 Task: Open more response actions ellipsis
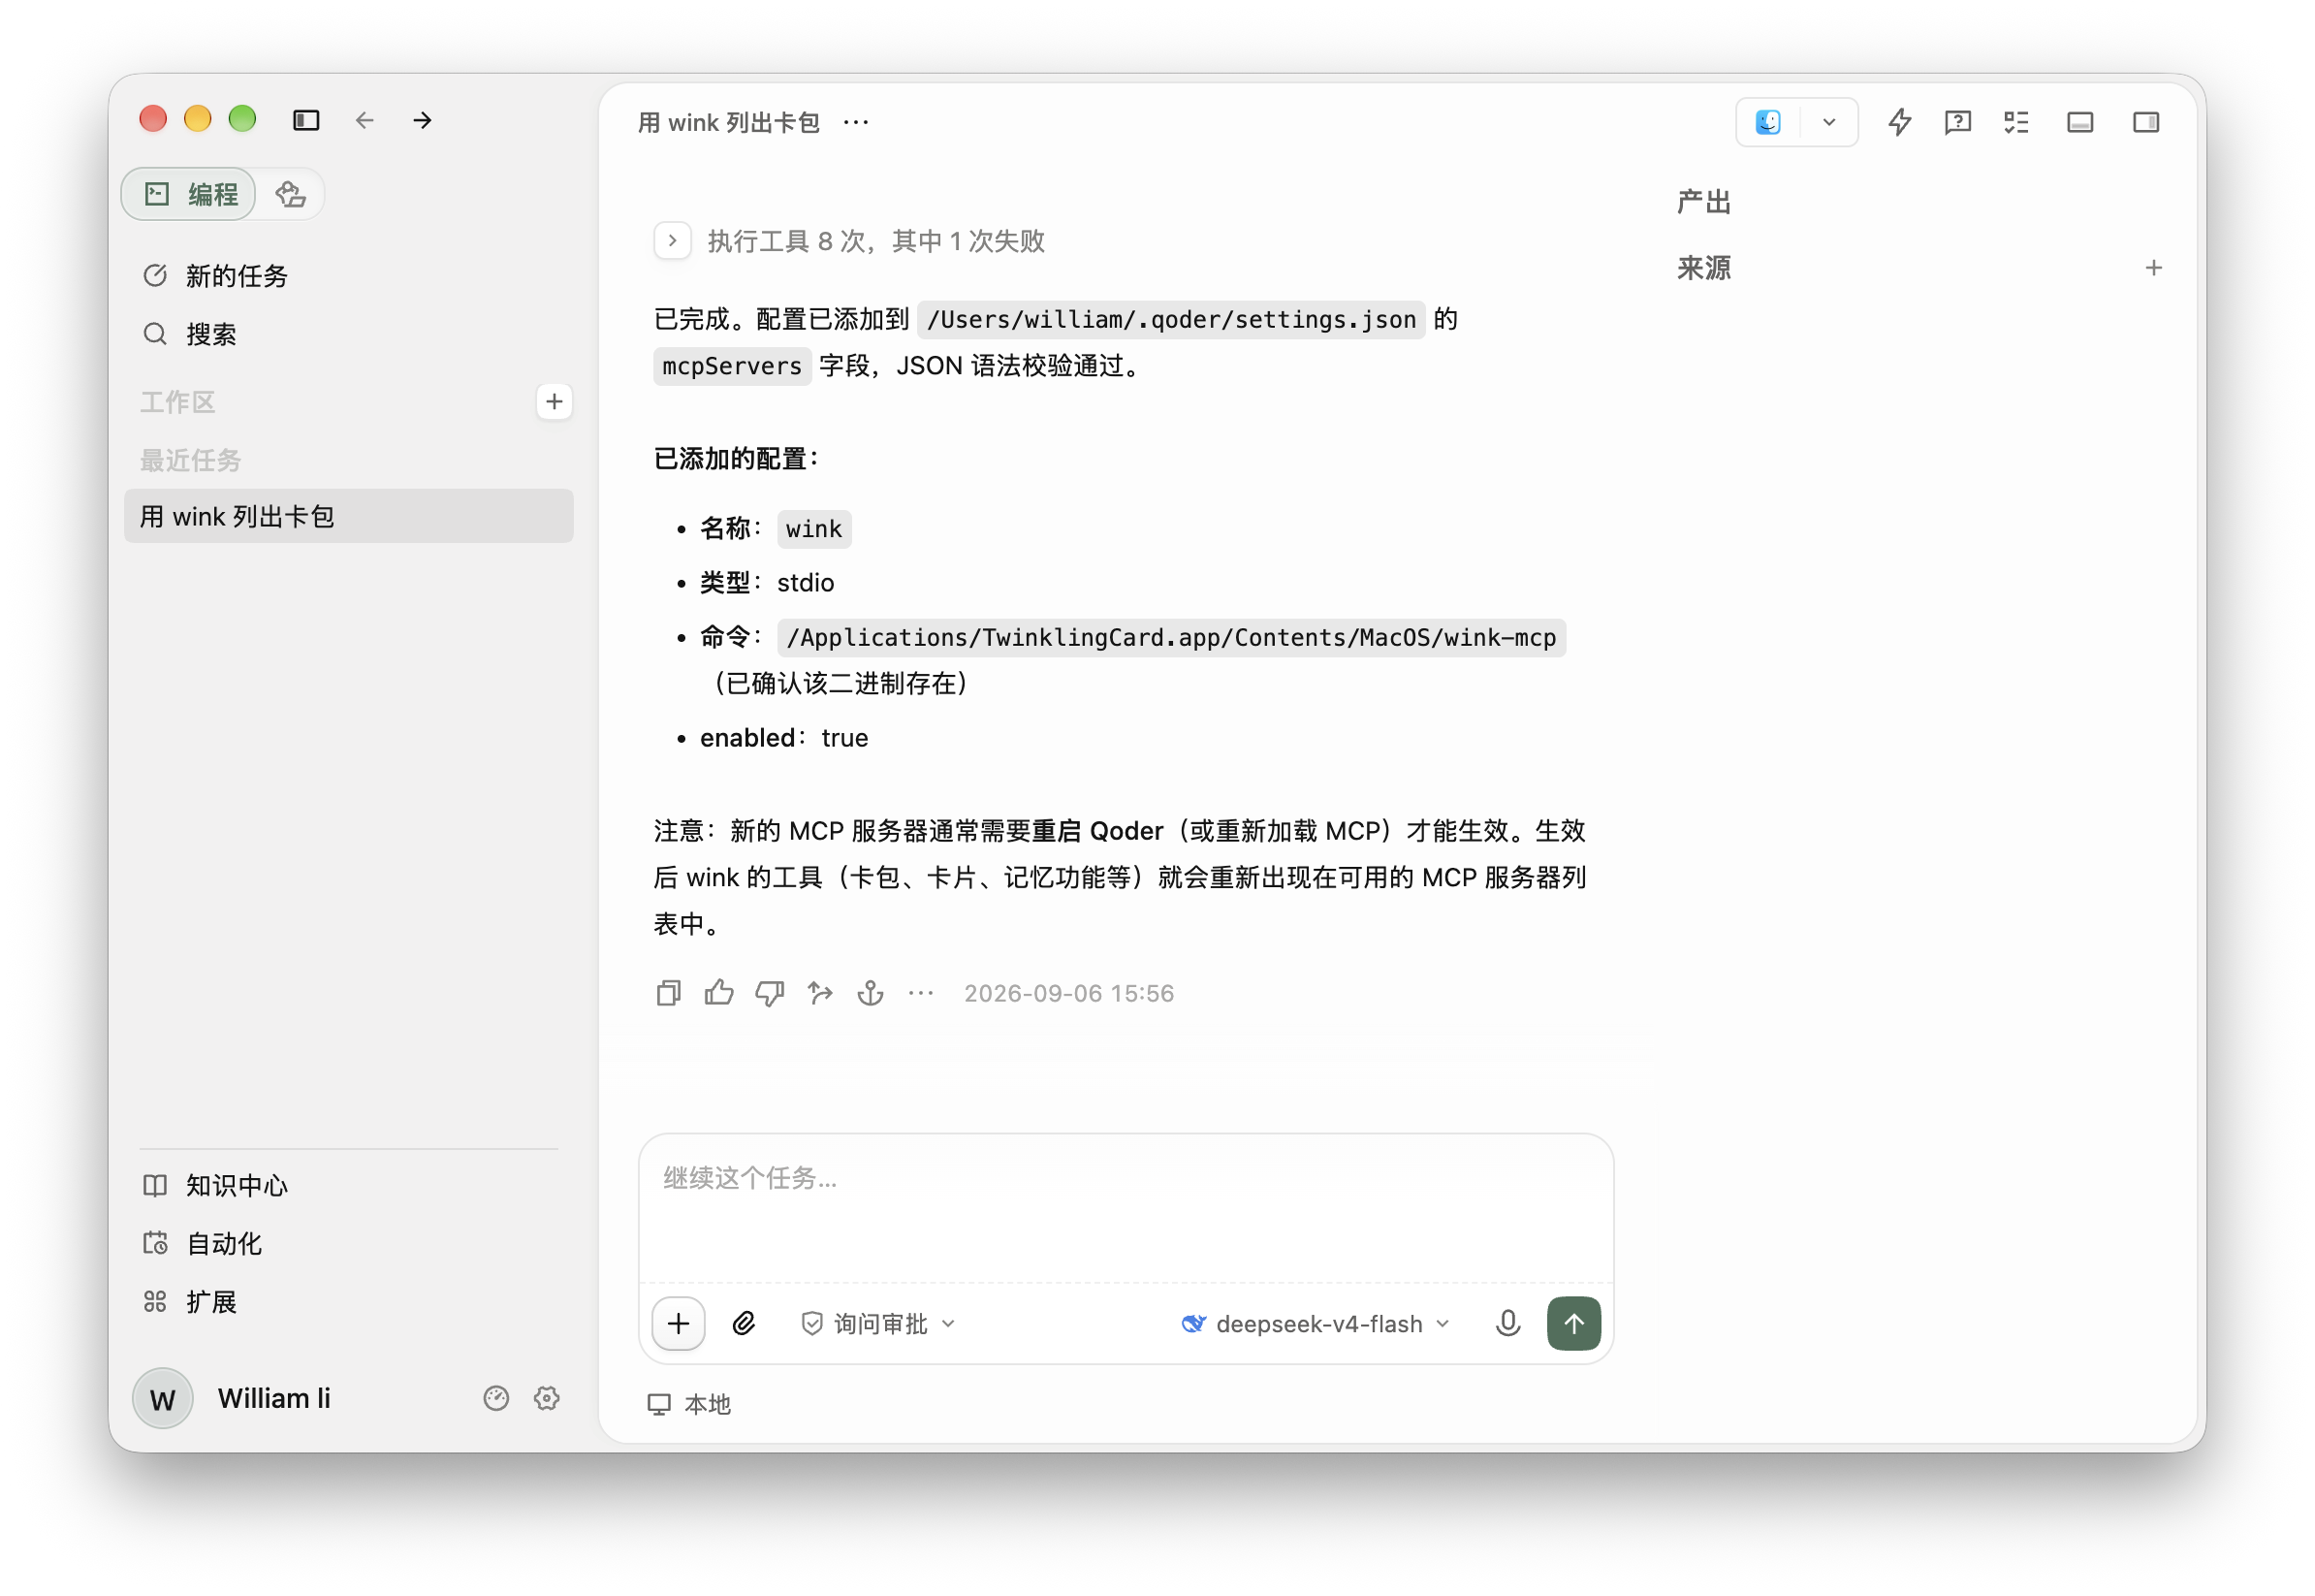[x=922, y=994]
